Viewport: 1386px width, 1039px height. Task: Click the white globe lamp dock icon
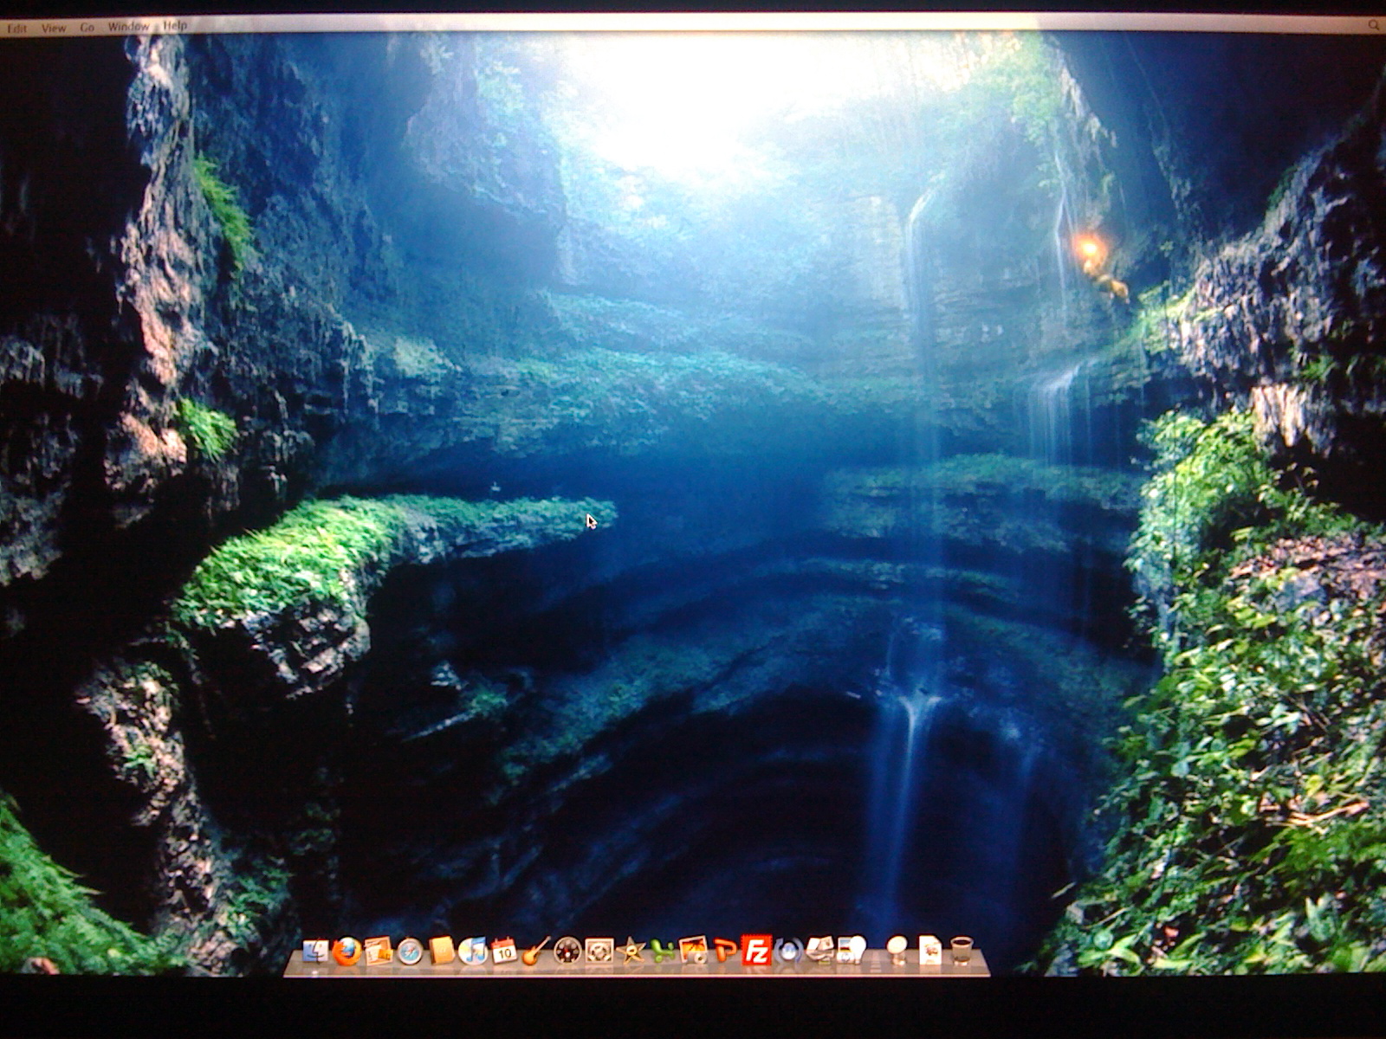897,950
